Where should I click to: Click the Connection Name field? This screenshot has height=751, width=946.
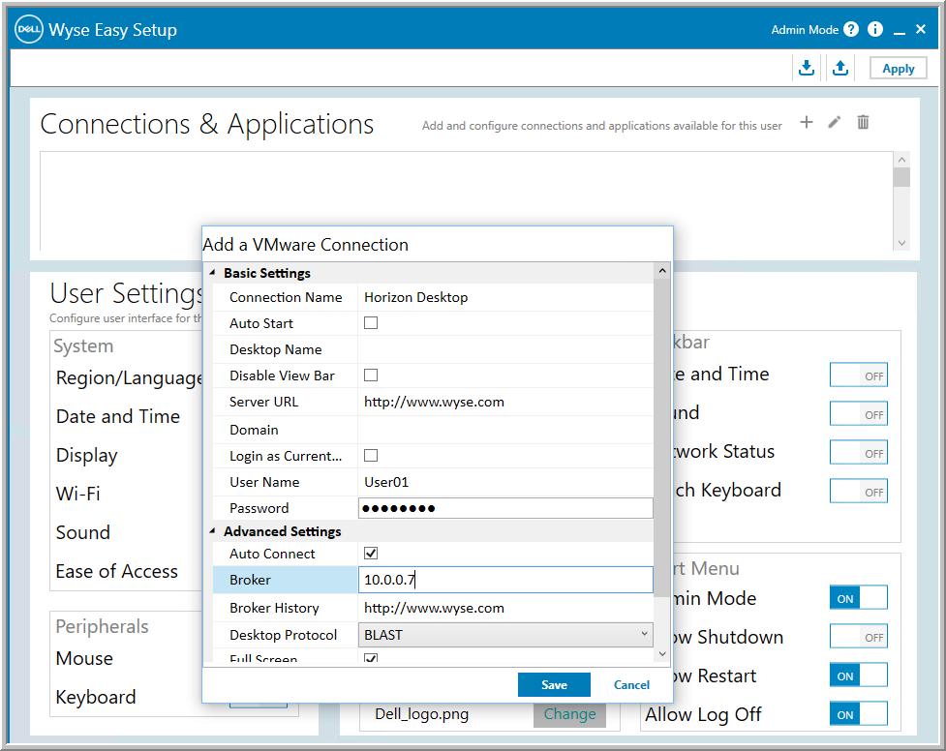pos(505,297)
